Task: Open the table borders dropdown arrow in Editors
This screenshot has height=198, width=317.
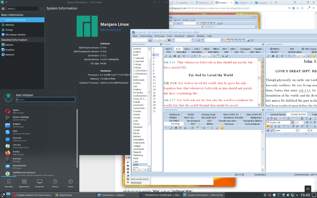Action: tap(311, 126)
